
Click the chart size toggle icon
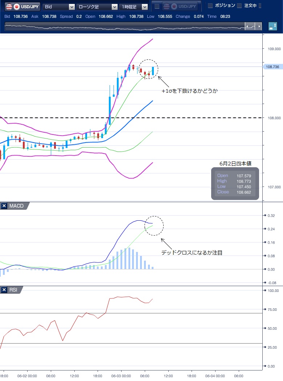pos(272,27)
